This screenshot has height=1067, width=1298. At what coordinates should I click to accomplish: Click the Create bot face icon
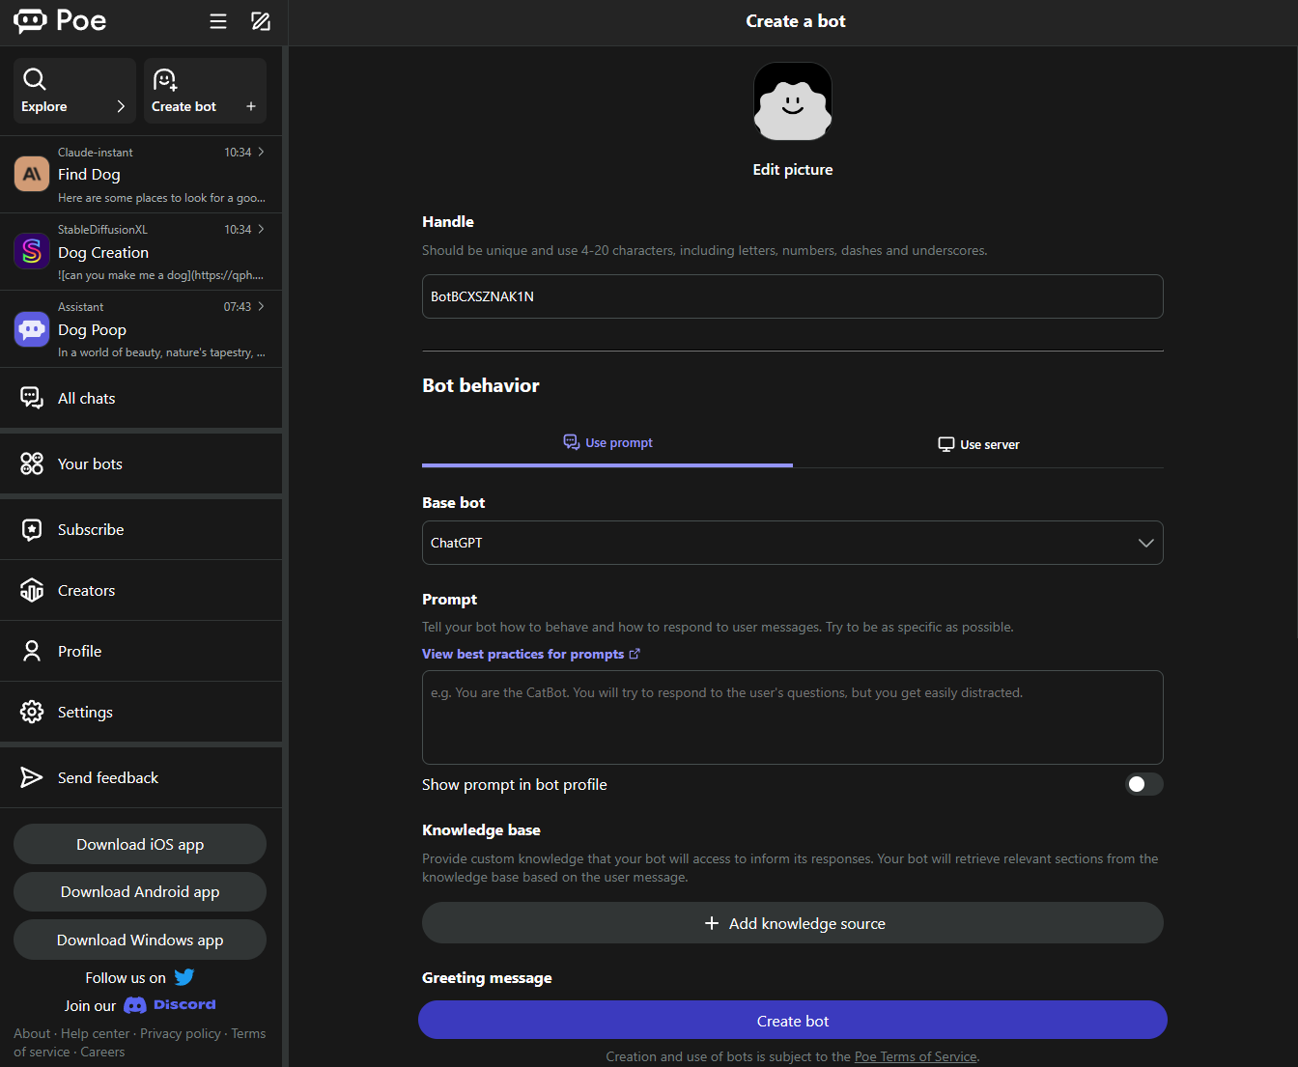click(x=165, y=79)
